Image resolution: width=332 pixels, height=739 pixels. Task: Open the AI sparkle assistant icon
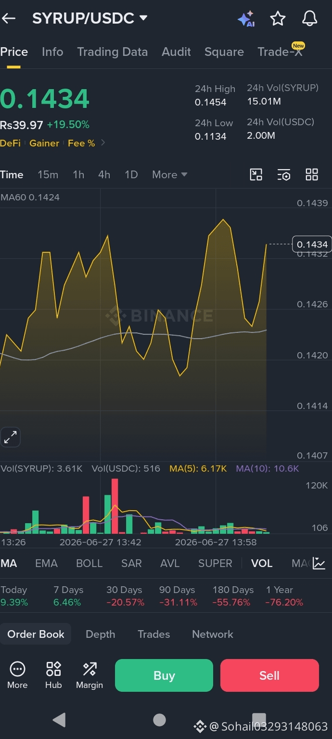pyautogui.click(x=246, y=19)
